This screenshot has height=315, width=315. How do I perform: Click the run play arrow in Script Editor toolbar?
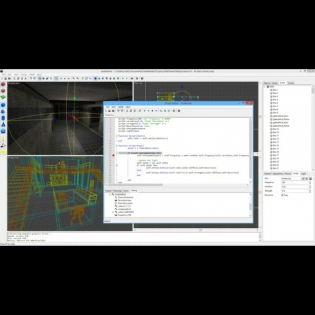point(144,111)
